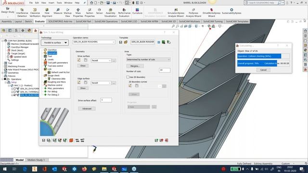The width and height of the screenshot is (308, 173).
Task: Click the Margins button
Action: [x=135, y=66]
